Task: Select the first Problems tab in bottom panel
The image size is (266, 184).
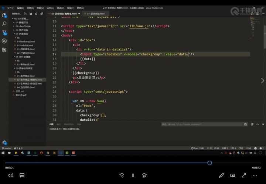Action: point(51,124)
